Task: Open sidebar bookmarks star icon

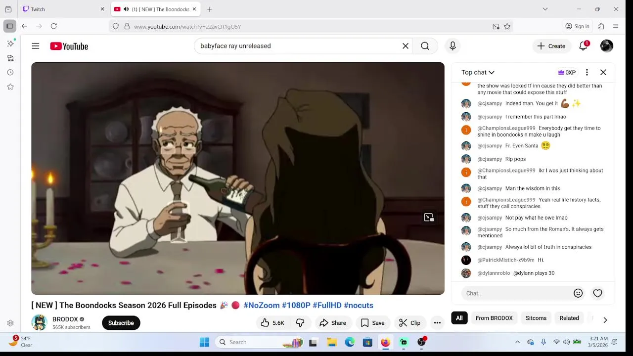Action: point(10,87)
